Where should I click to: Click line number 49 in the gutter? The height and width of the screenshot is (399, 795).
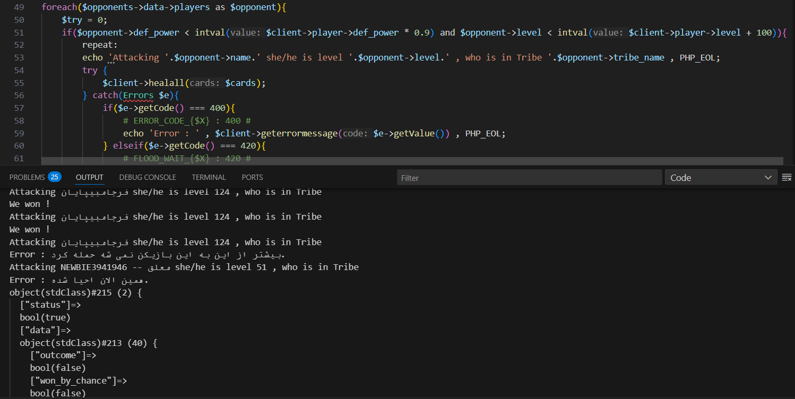tap(19, 7)
